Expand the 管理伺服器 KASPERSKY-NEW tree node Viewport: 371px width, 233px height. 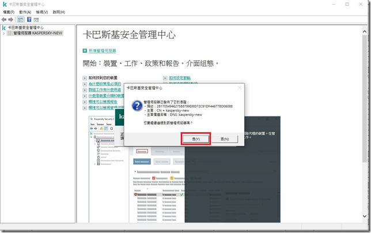click(3, 33)
